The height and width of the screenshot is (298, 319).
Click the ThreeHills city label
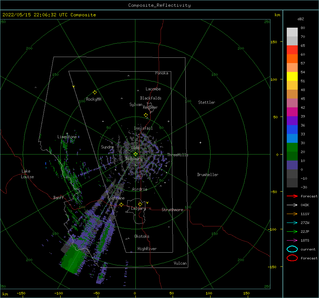[x=178, y=155]
